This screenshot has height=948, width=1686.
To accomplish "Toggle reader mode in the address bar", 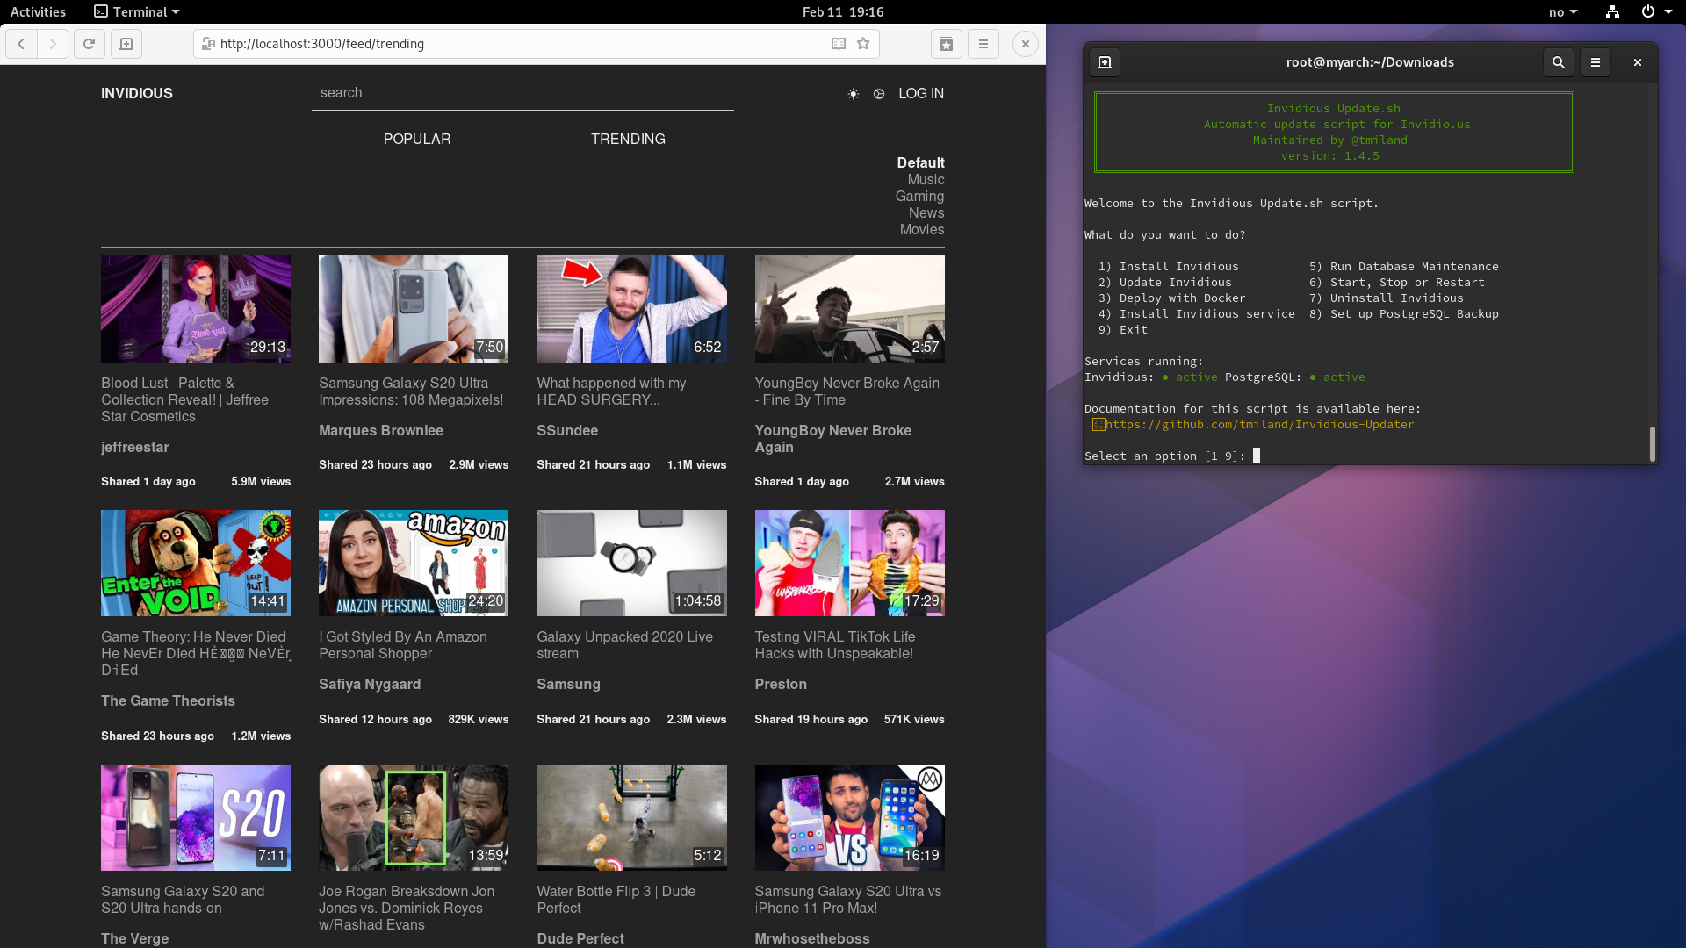I will pyautogui.click(x=839, y=44).
